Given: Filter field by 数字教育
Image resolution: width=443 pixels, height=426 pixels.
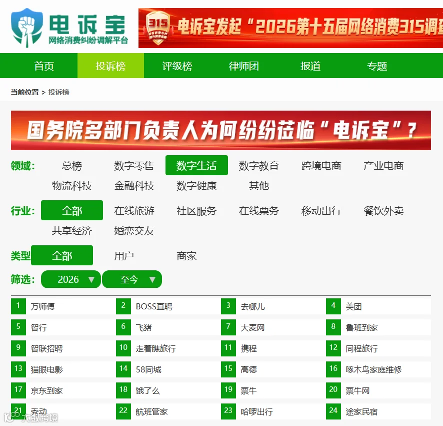Looking at the screenshot, I should [x=259, y=166].
